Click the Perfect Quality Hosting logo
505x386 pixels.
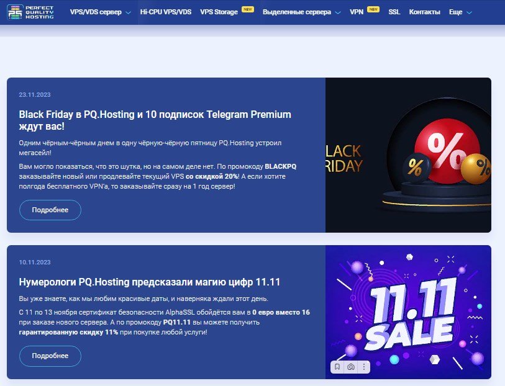click(x=30, y=12)
